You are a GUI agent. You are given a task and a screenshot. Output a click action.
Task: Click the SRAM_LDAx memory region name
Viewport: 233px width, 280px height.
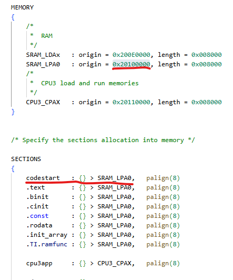[x=43, y=55]
